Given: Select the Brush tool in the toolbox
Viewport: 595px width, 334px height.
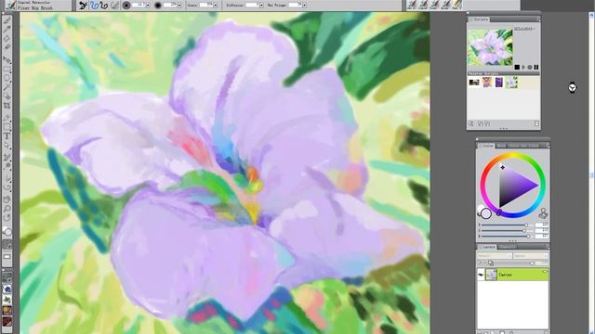Looking at the screenshot, I should point(7,20).
